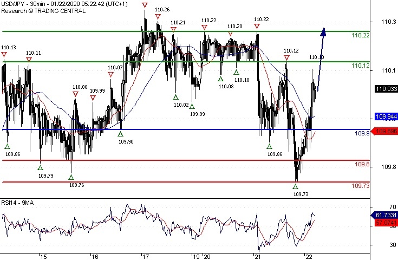Click the 110.20 peak price label

[235, 27]
